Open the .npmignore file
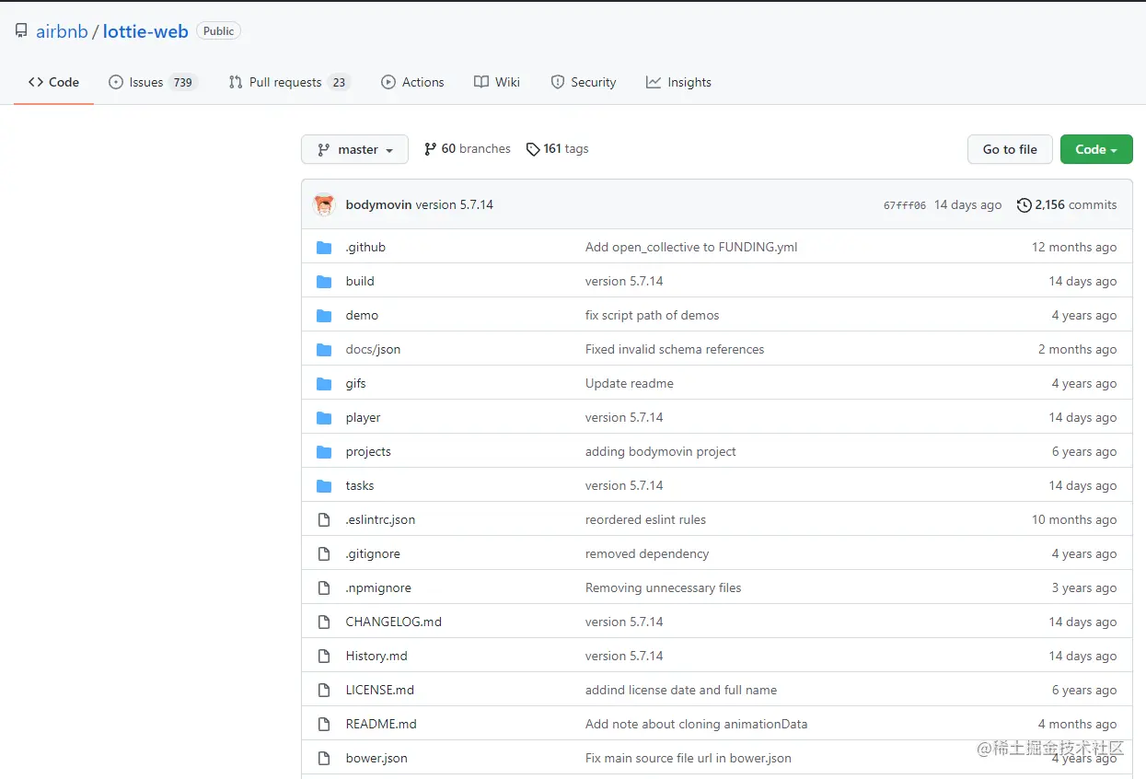Viewport: 1146px width, 779px height. 378,588
